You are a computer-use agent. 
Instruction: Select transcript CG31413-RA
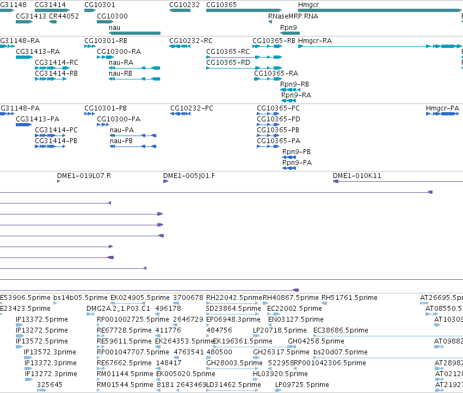click(x=24, y=57)
